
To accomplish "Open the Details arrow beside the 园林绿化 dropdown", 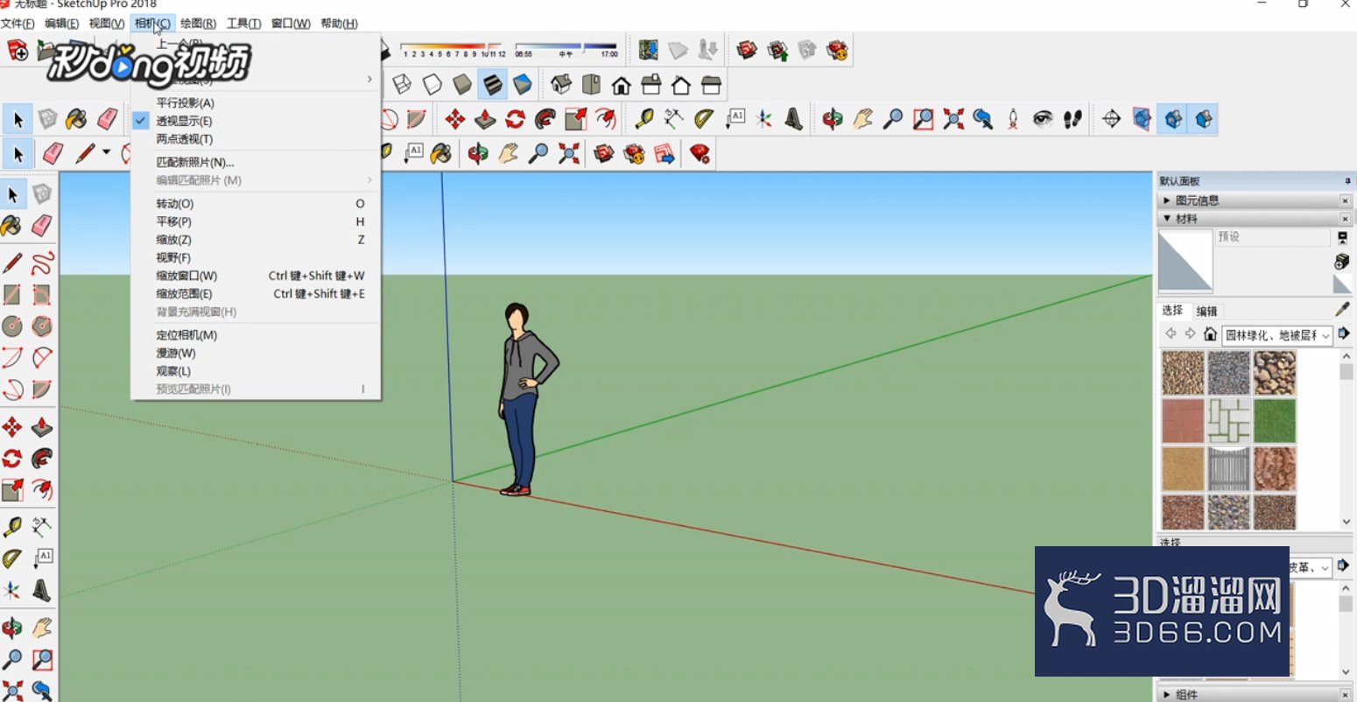I will click(x=1344, y=333).
